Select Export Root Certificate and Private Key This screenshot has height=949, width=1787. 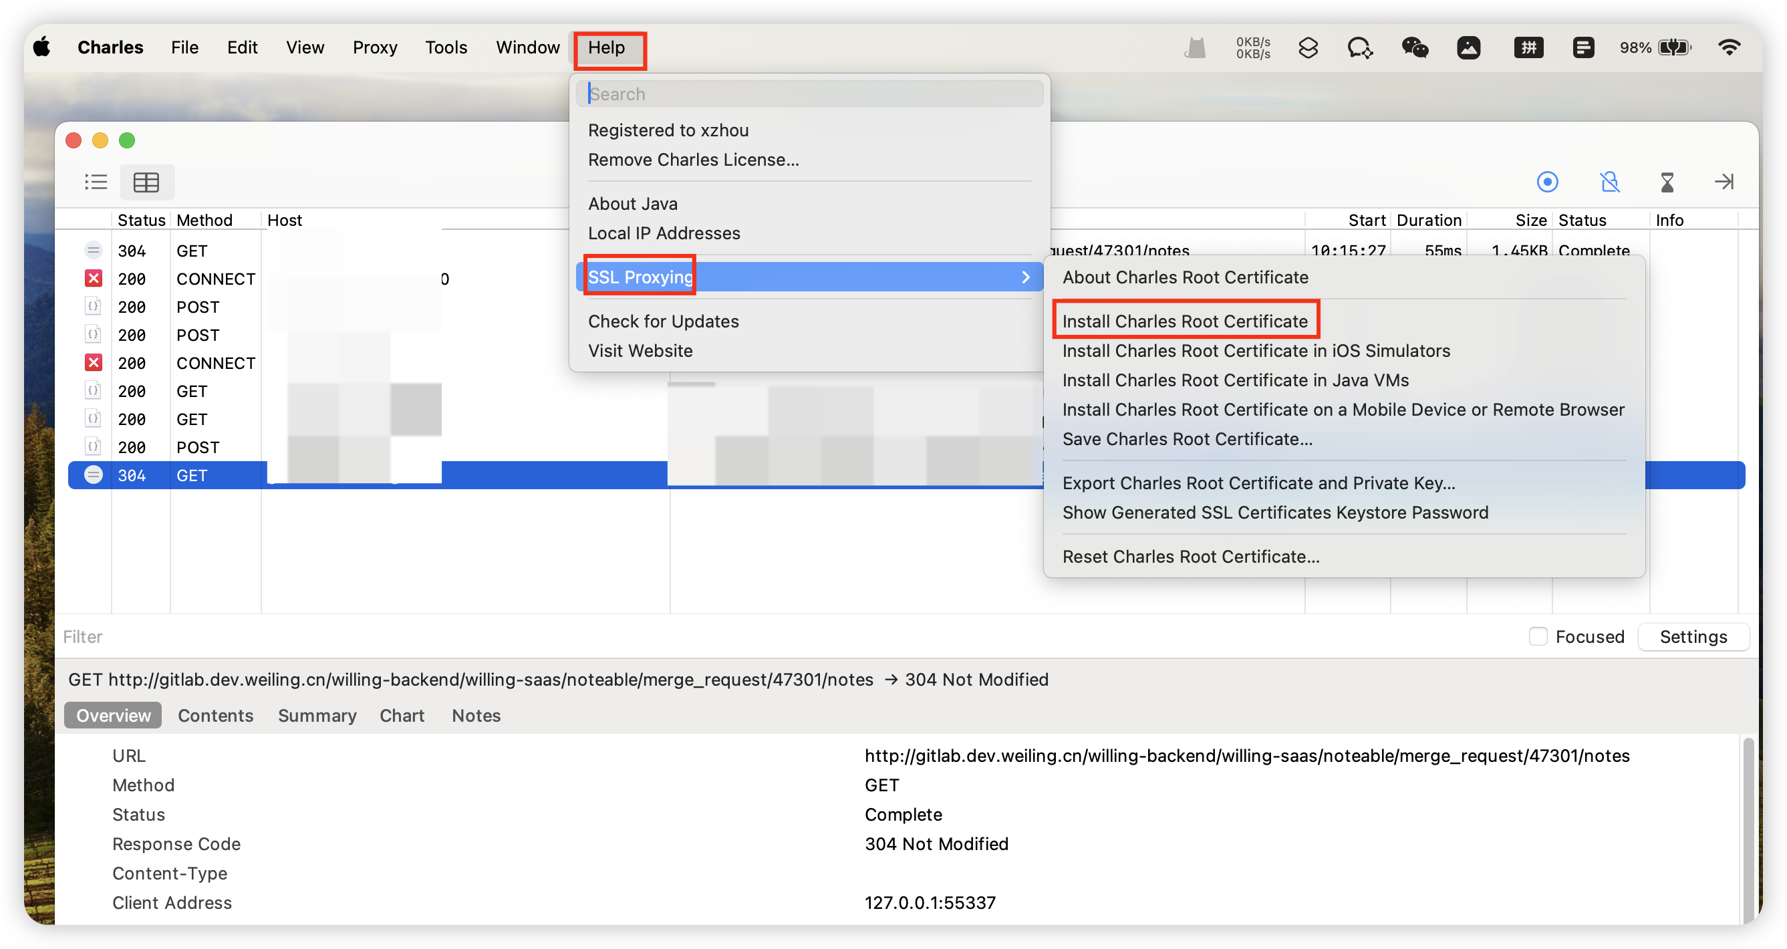click(1258, 483)
